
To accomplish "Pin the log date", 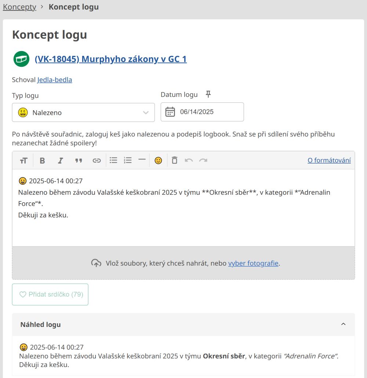I will coord(208,95).
